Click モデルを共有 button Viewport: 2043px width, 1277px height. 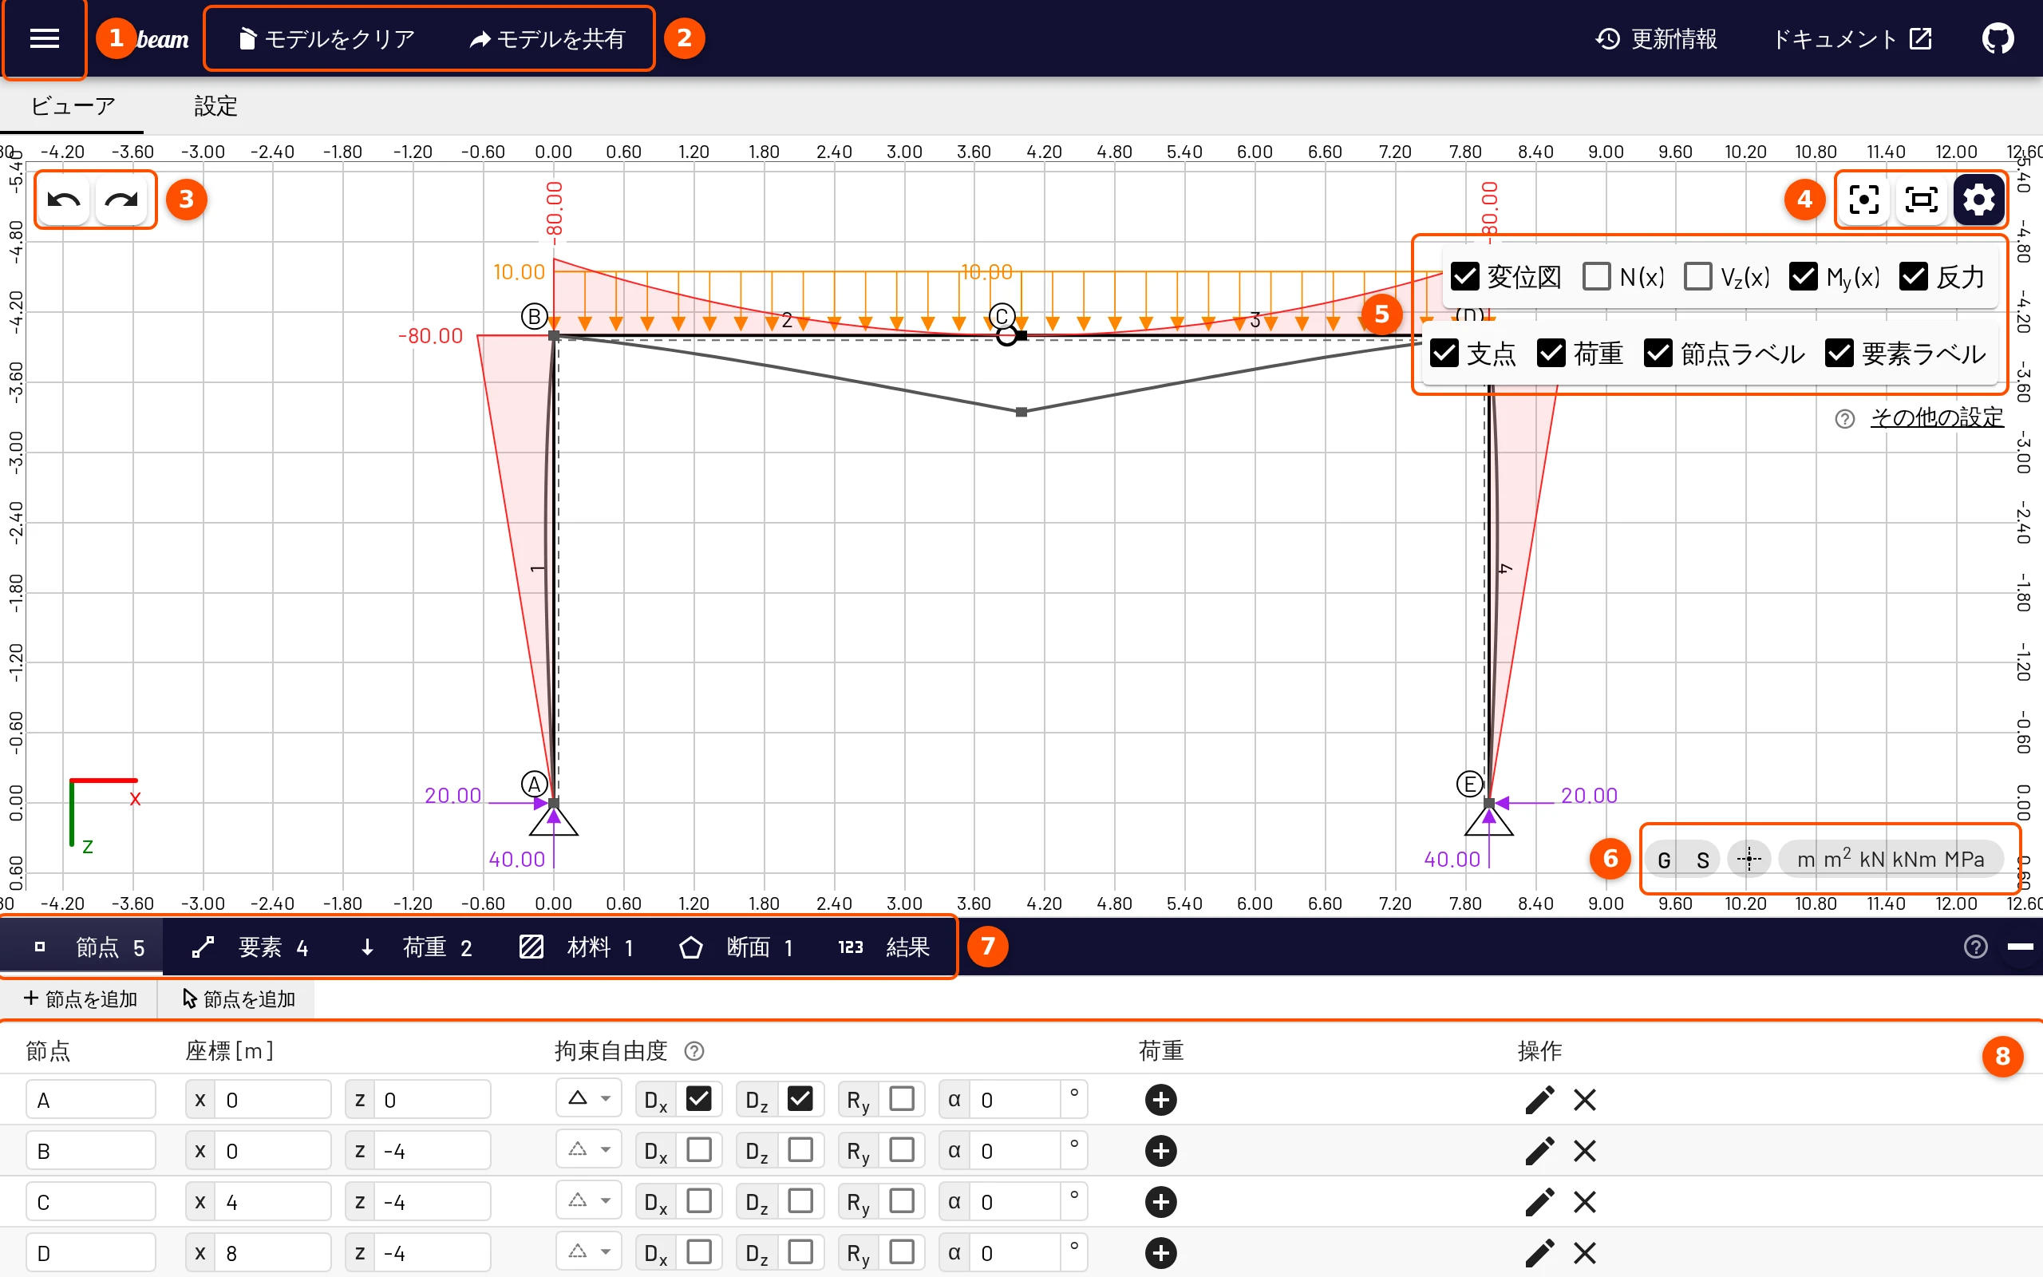tap(547, 39)
